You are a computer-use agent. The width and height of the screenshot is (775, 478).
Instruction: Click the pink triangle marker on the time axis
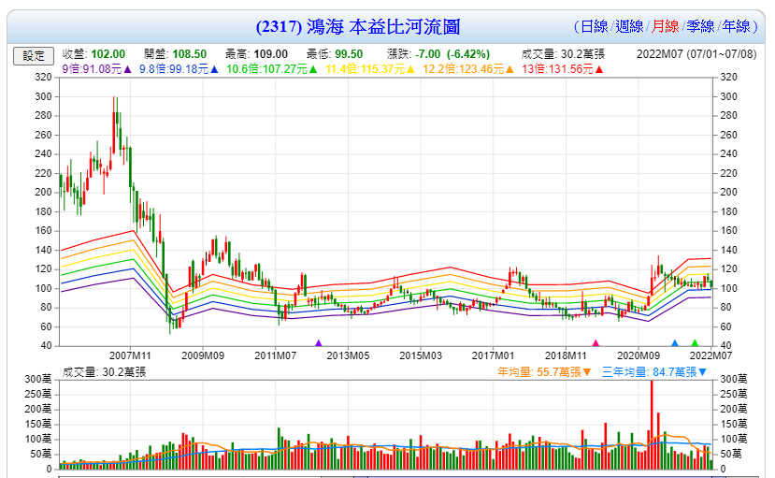point(596,343)
